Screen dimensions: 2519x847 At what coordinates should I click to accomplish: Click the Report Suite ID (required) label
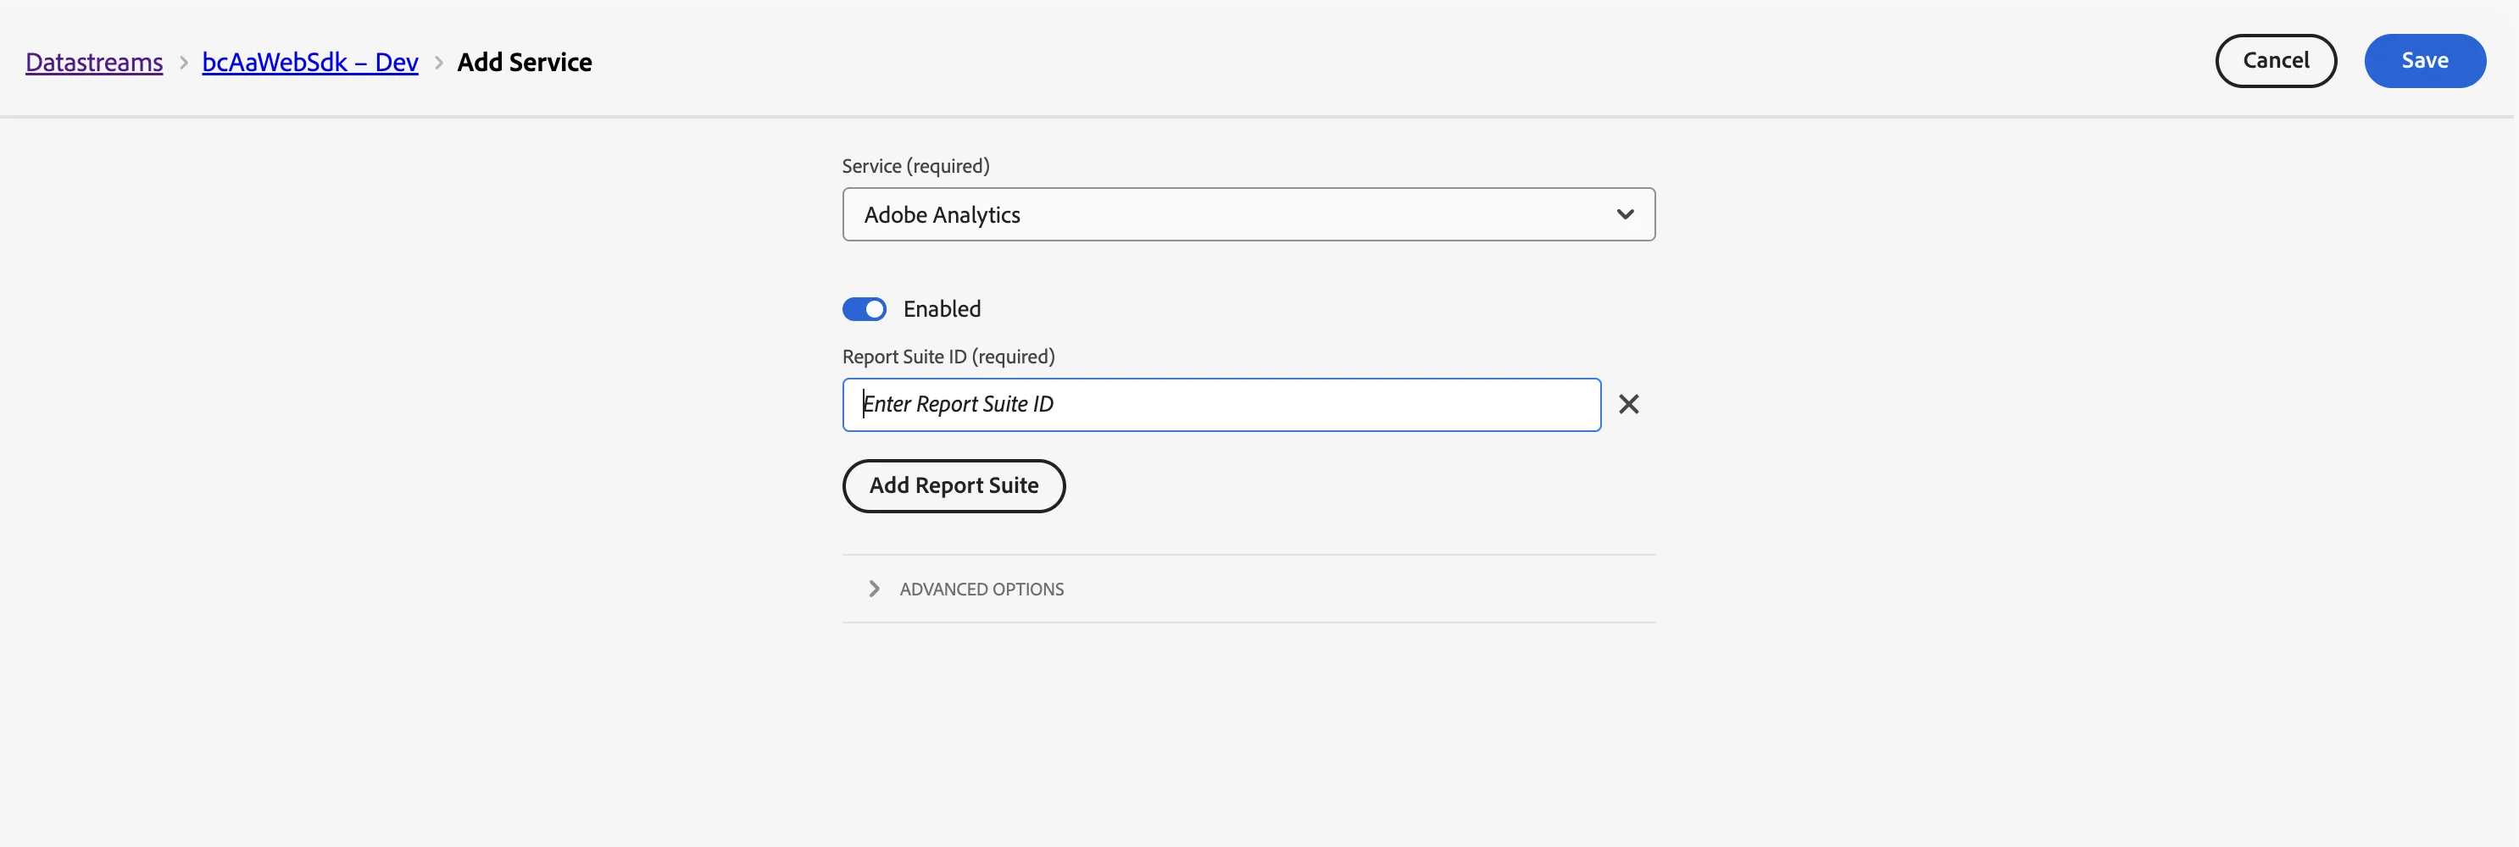point(948,357)
